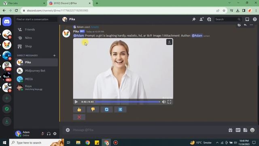This screenshot has height=146, width=259.
Task: Add a server plus button
Action: (7, 98)
